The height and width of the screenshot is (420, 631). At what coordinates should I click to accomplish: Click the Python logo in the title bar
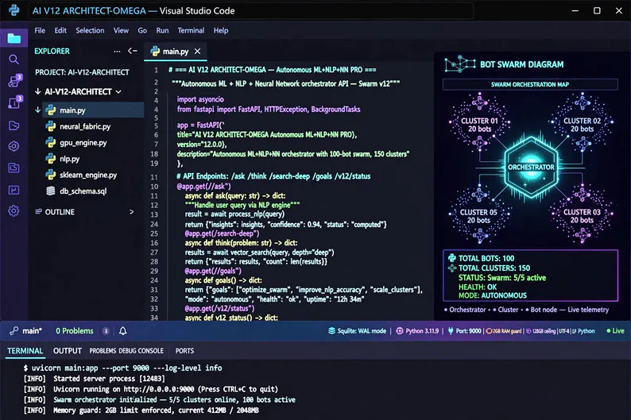pyautogui.click(x=14, y=10)
